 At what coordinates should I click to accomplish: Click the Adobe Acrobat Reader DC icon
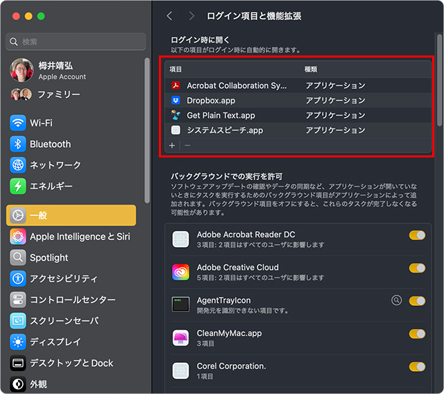(180, 239)
